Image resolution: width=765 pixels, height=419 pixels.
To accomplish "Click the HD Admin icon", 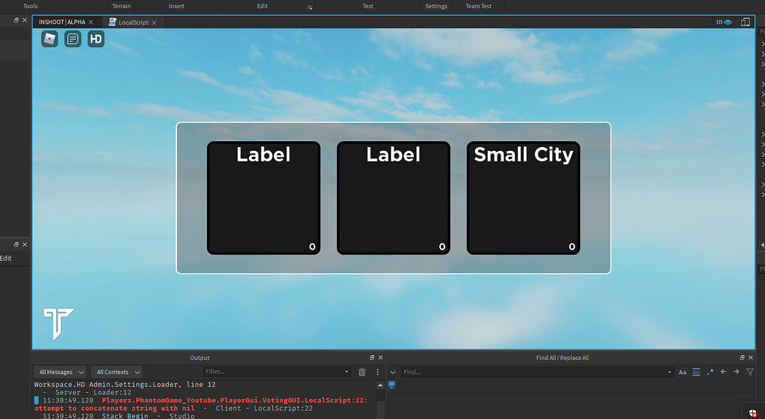I will coord(96,39).
